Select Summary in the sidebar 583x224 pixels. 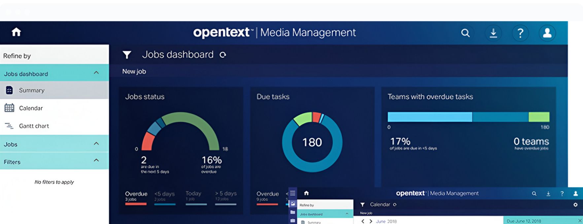31,90
